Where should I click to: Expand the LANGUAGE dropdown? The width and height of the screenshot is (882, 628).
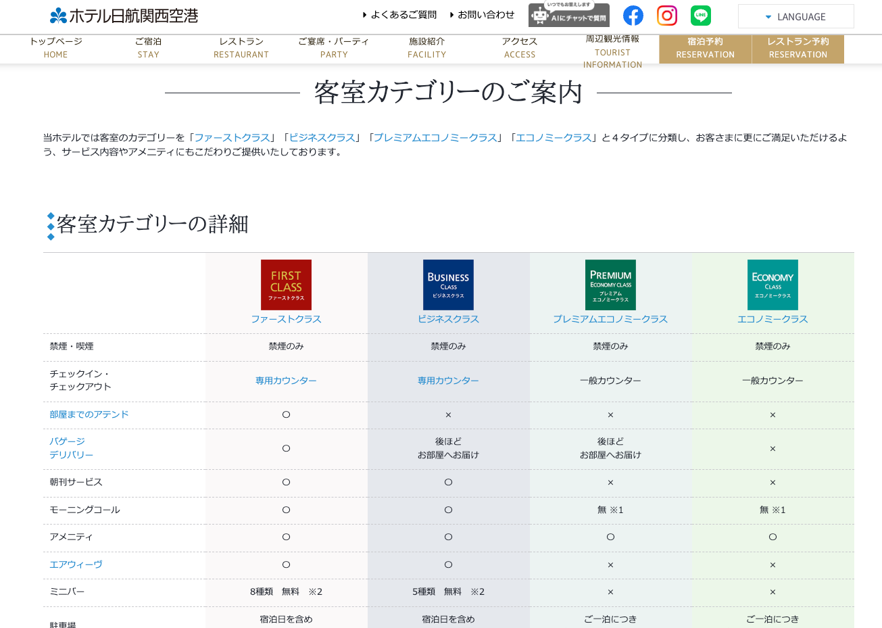[795, 17]
